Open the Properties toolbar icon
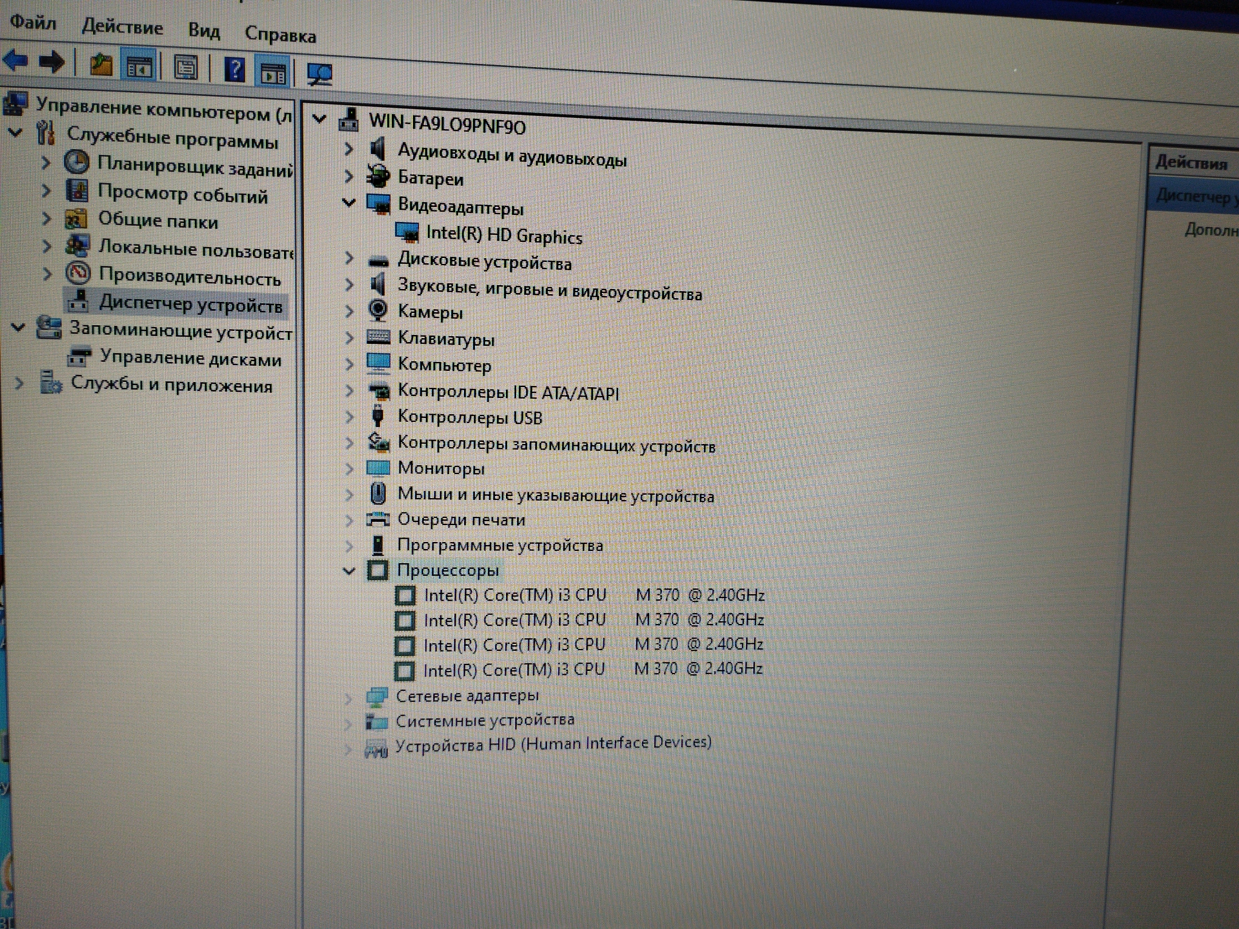Screen dimensions: 1239x929 click(x=186, y=67)
